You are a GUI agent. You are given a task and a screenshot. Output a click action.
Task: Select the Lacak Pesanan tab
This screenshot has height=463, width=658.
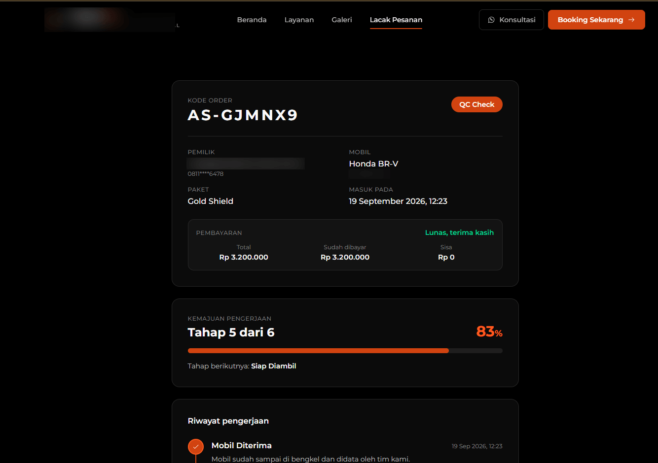396,20
